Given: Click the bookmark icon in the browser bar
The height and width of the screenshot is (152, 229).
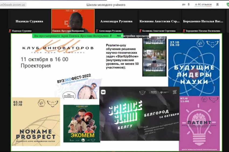Looking at the screenshot, I should pyautogui.click(x=217, y=5).
